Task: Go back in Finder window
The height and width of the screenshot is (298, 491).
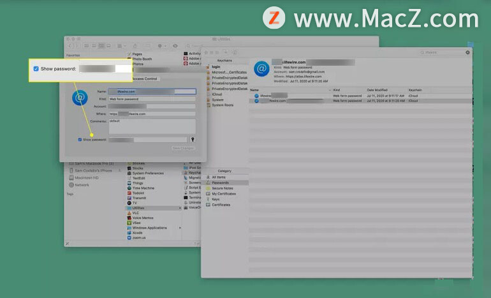Action: click(70, 46)
